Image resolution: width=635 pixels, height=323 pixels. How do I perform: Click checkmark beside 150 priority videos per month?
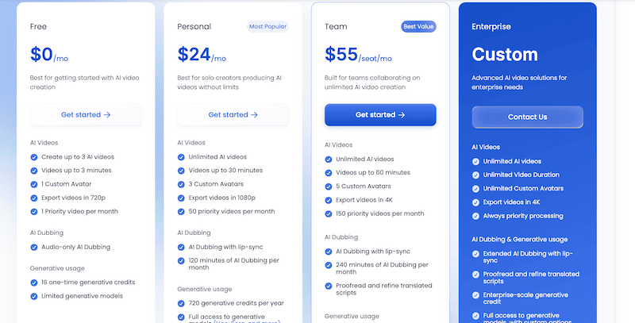pos(329,214)
